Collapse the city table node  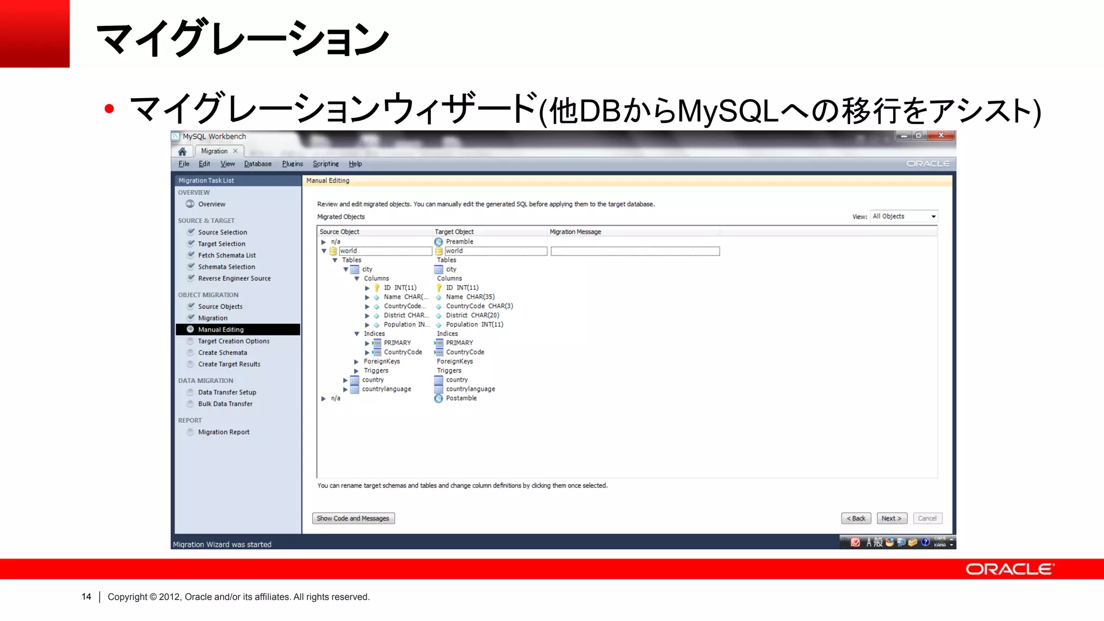click(346, 270)
